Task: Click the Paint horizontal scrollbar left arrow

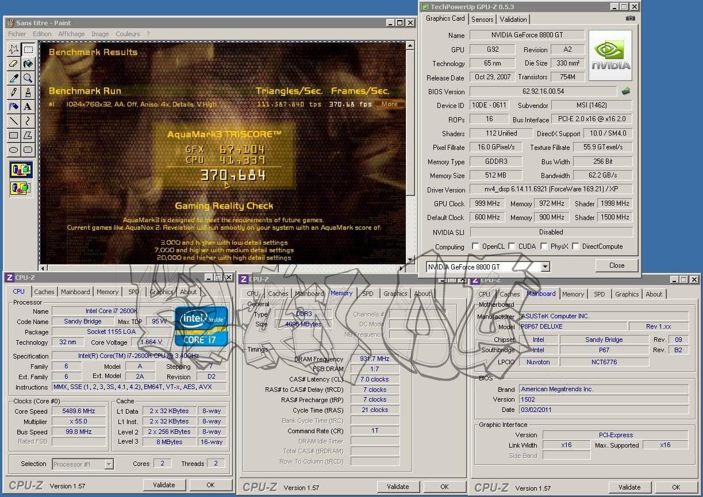Action: click(43, 268)
